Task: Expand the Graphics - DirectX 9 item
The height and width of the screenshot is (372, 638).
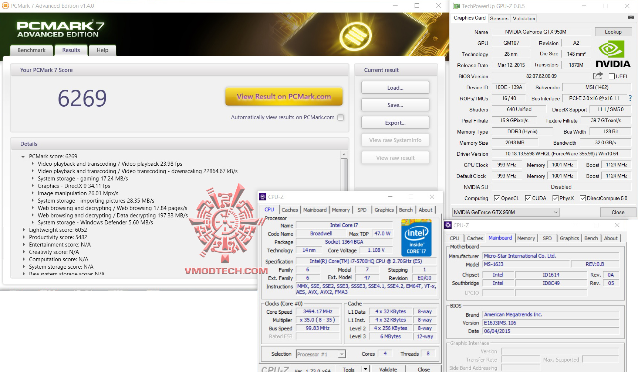Action: [33, 186]
